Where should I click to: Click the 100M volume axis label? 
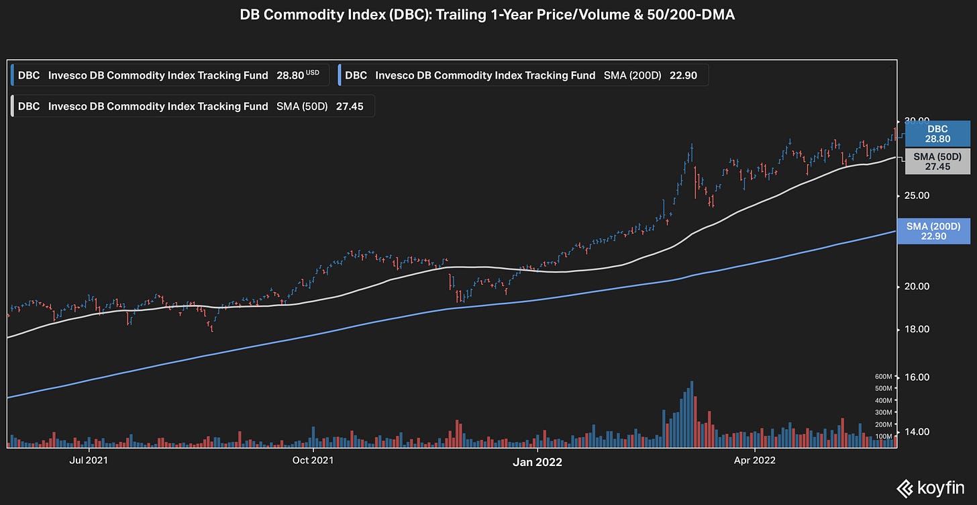(883, 437)
